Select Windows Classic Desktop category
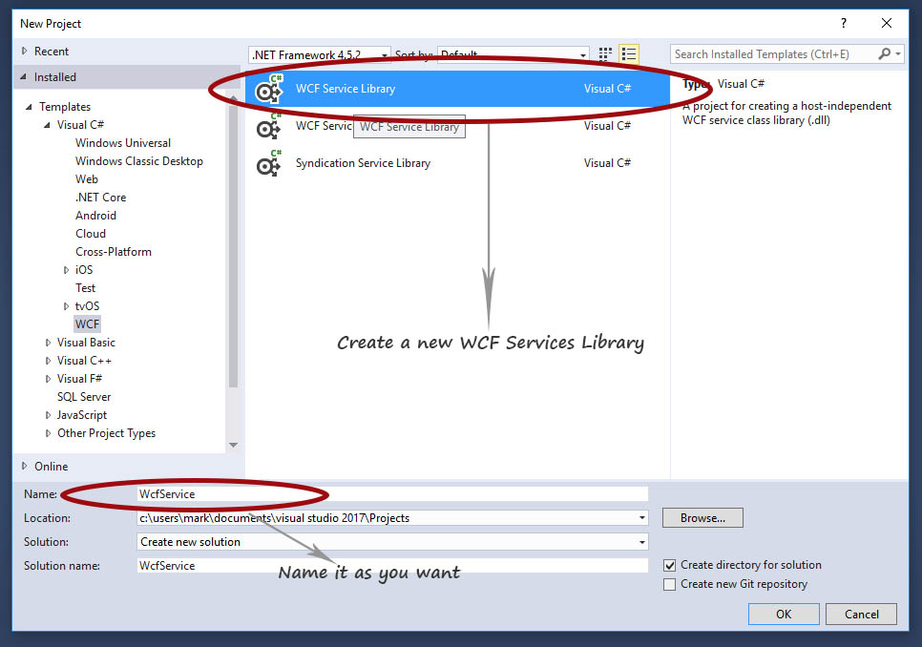The width and height of the screenshot is (922, 647). [x=138, y=161]
